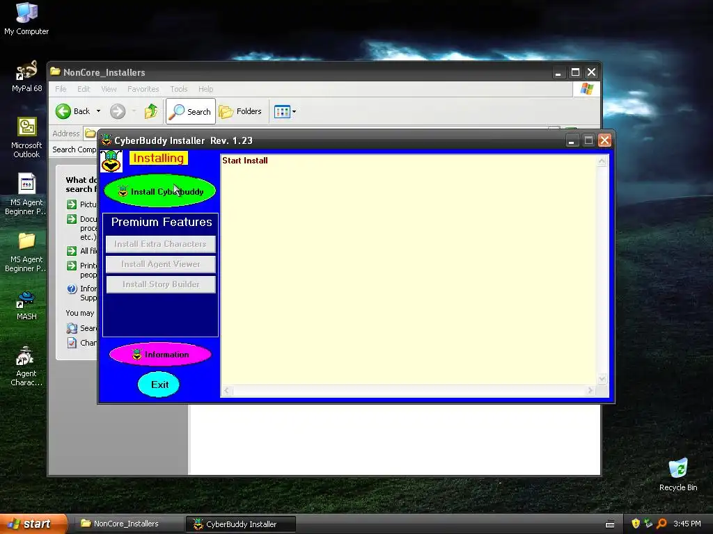Open Information in Help and Support icon
This screenshot has height=534, width=713.
(x=72, y=289)
